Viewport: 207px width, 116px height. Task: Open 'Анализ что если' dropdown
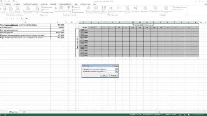tap(127, 10)
